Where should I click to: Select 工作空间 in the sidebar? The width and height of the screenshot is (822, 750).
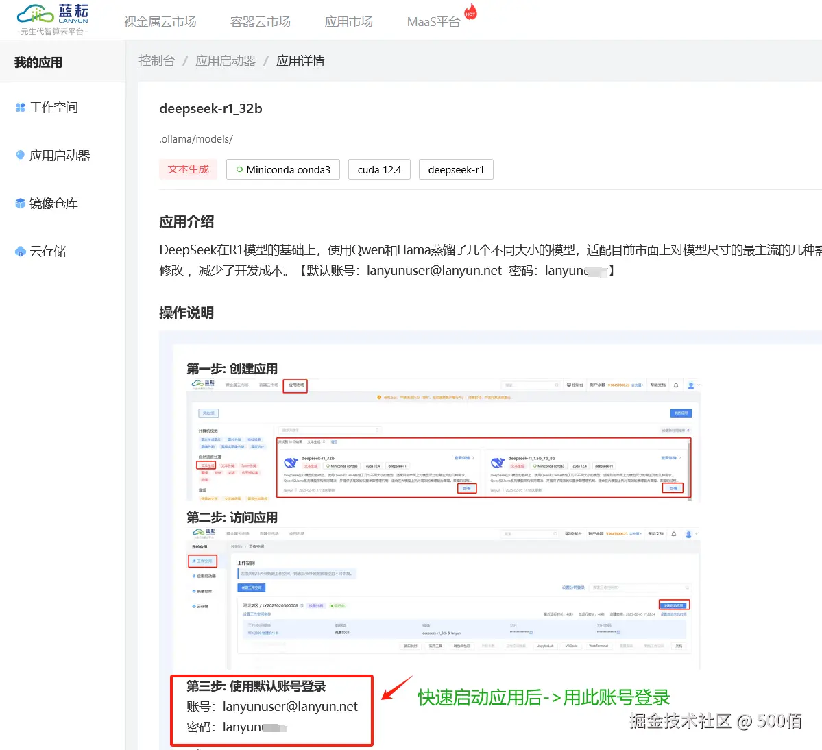tap(53, 108)
